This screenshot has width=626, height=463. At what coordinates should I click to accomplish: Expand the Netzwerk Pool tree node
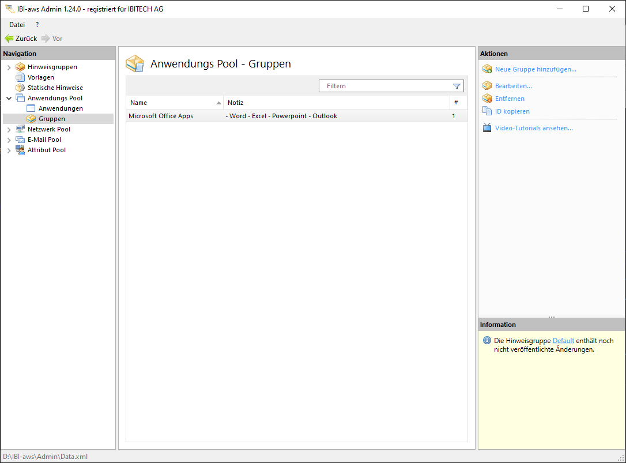coord(9,130)
